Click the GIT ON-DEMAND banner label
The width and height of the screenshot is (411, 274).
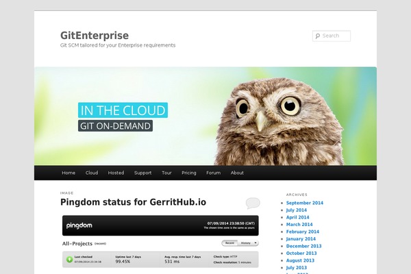tap(115, 126)
